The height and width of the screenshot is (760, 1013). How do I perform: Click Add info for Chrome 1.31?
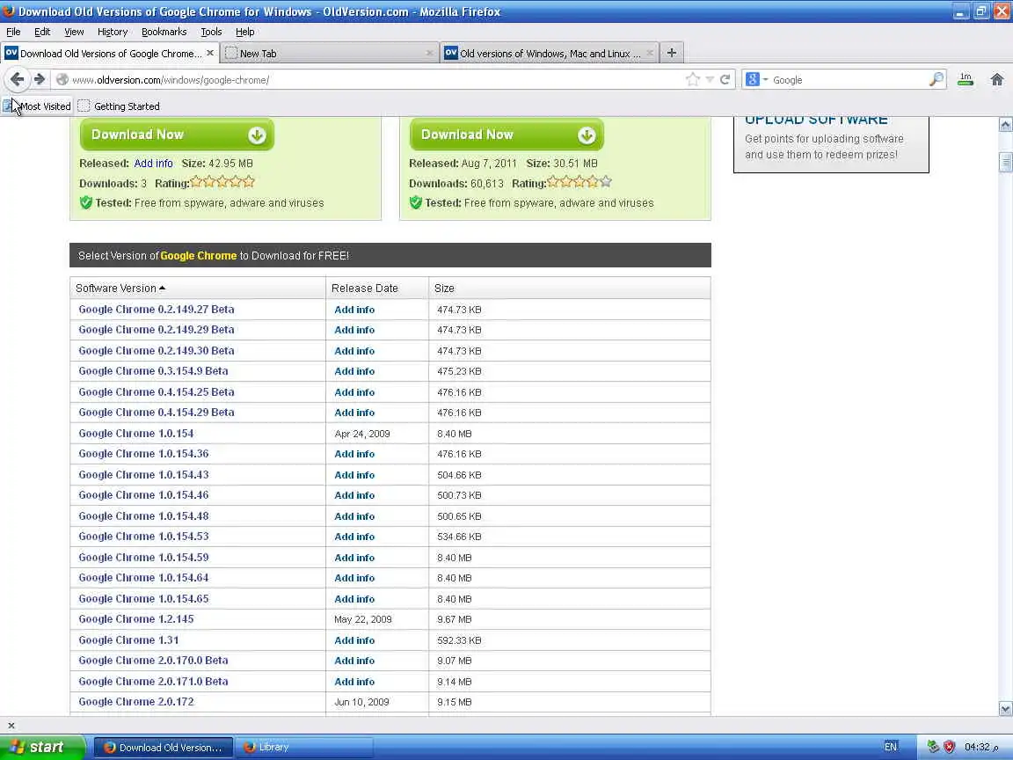point(354,640)
